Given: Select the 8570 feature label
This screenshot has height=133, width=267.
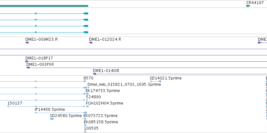Looking at the screenshot, I should [x=88, y=78].
